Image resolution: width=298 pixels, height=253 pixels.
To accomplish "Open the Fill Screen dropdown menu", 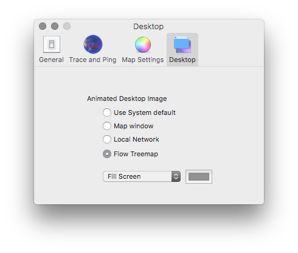I will pyautogui.click(x=142, y=176).
